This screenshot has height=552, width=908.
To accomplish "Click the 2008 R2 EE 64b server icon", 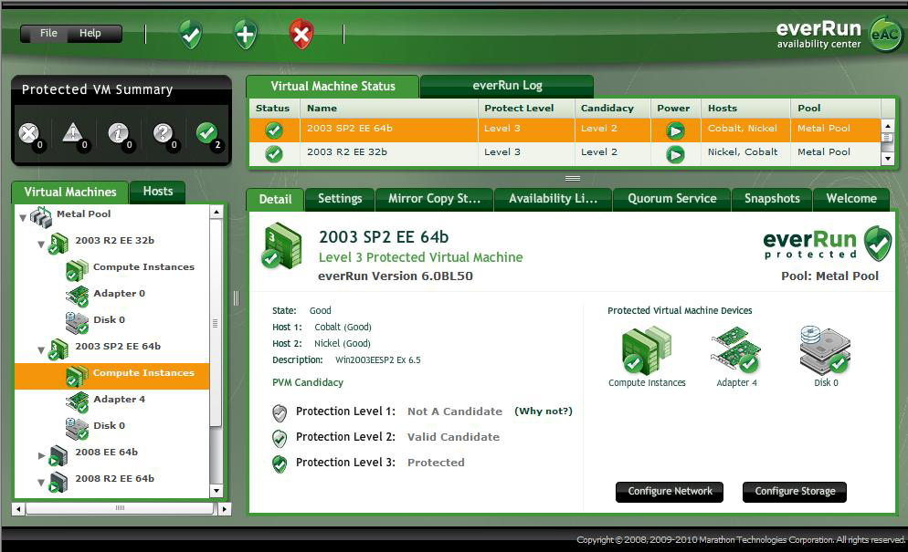I will pyautogui.click(x=58, y=482).
